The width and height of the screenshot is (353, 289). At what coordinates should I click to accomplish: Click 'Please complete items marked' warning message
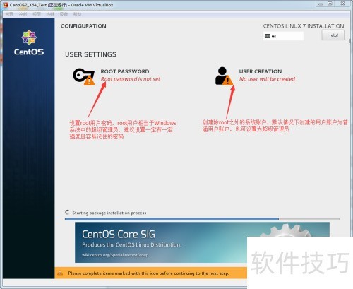(x=148, y=273)
